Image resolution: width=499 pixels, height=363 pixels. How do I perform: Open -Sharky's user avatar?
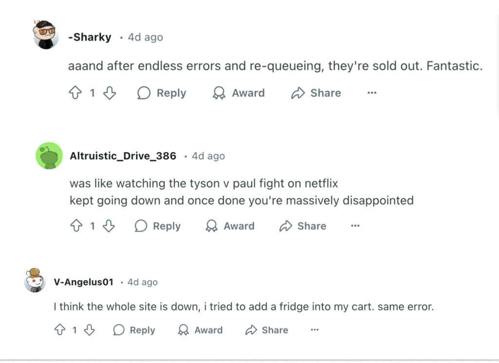(46, 35)
